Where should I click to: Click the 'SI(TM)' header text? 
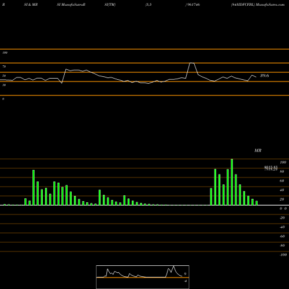[110, 5]
